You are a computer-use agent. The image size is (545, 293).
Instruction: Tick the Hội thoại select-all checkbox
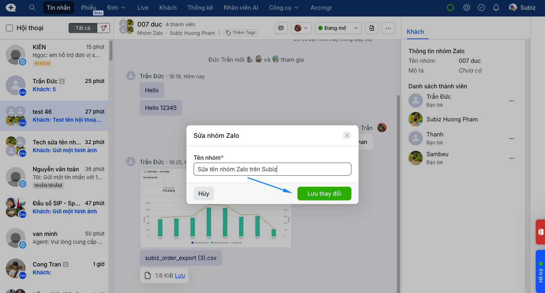coord(10,28)
